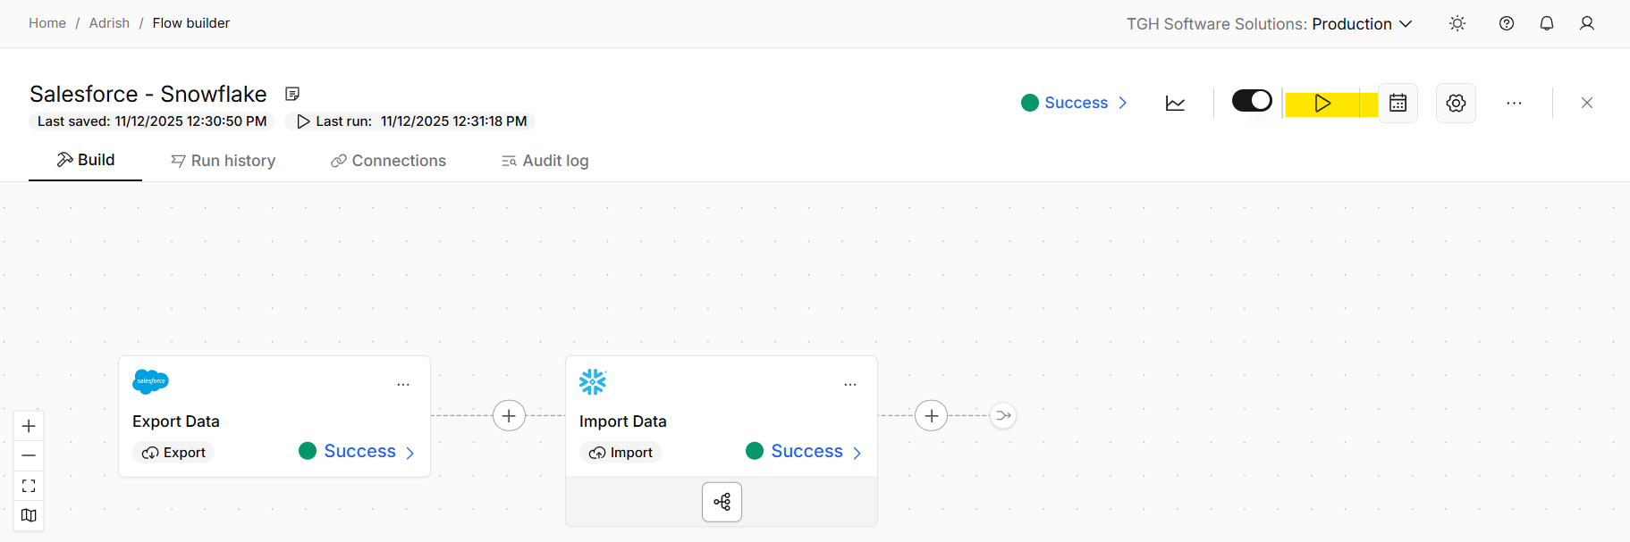
Task: Click the Last run timestamp
Action: (x=411, y=121)
